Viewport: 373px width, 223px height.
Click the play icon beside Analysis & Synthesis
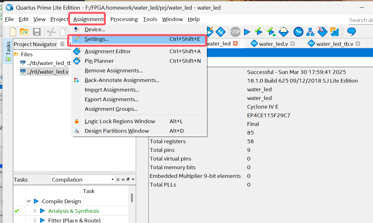point(42,211)
